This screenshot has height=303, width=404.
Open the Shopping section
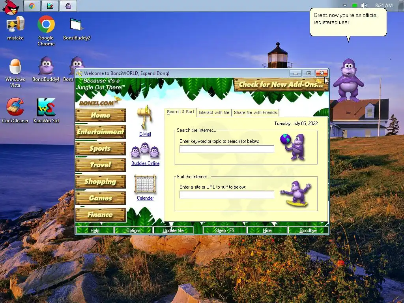101,181
